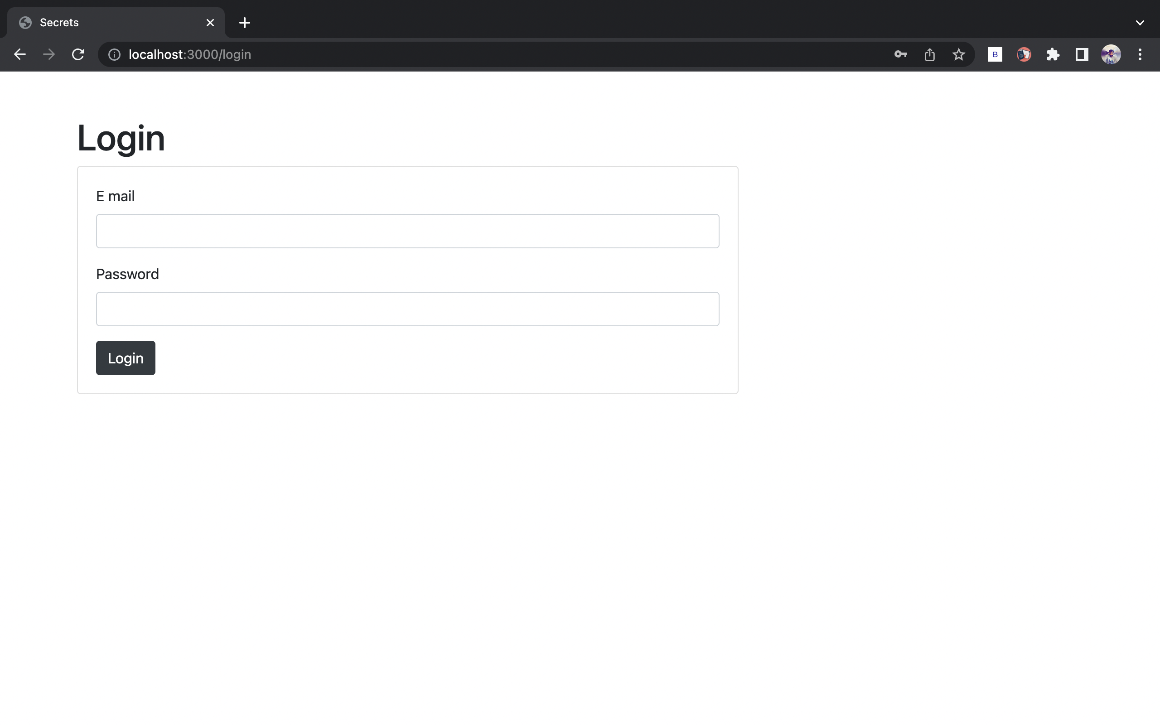The width and height of the screenshot is (1160, 725).
Task: Focus the Password input field
Action: click(x=407, y=309)
